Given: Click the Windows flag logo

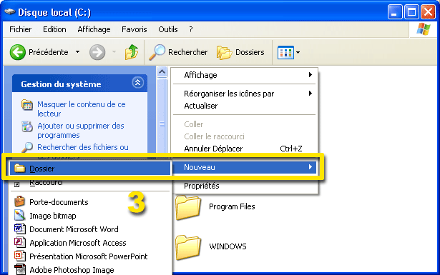Looking at the screenshot, I should point(423,29).
